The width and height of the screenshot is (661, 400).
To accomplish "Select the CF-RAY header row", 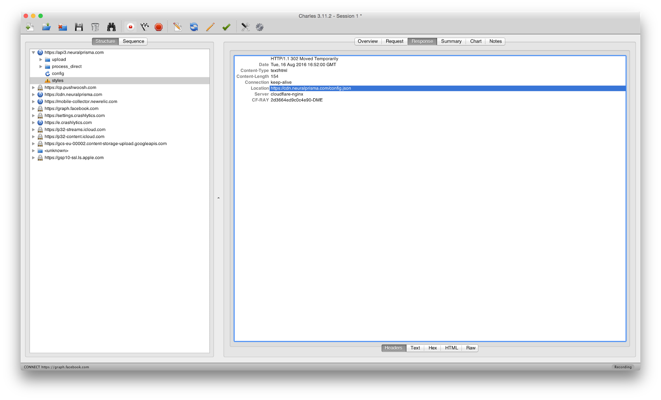I will coord(430,100).
